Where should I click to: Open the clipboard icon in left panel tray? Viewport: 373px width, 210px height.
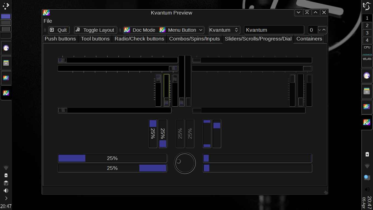click(x=6, y=183)
